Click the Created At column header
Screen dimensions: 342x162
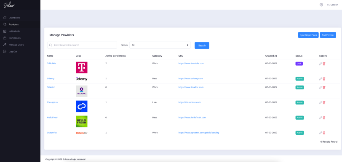[x=271, y=56]
